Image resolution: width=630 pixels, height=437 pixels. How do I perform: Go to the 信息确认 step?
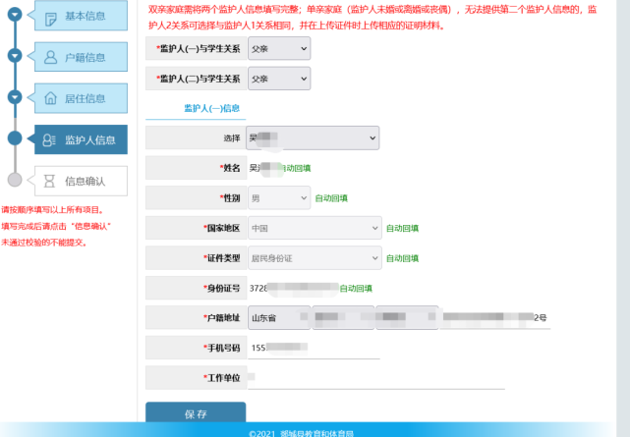click(x=81, y=181)
